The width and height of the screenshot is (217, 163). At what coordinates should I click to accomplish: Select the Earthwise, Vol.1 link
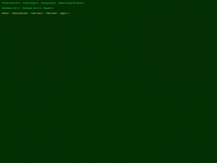click(10, 8)
